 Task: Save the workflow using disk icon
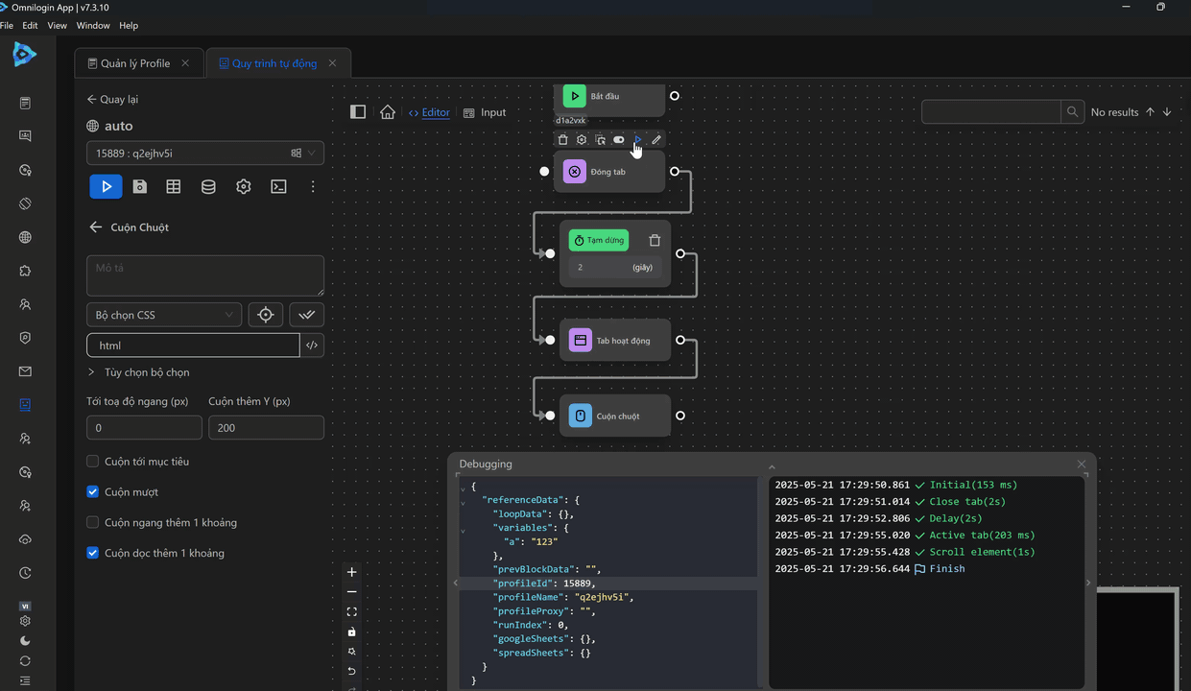140,187
